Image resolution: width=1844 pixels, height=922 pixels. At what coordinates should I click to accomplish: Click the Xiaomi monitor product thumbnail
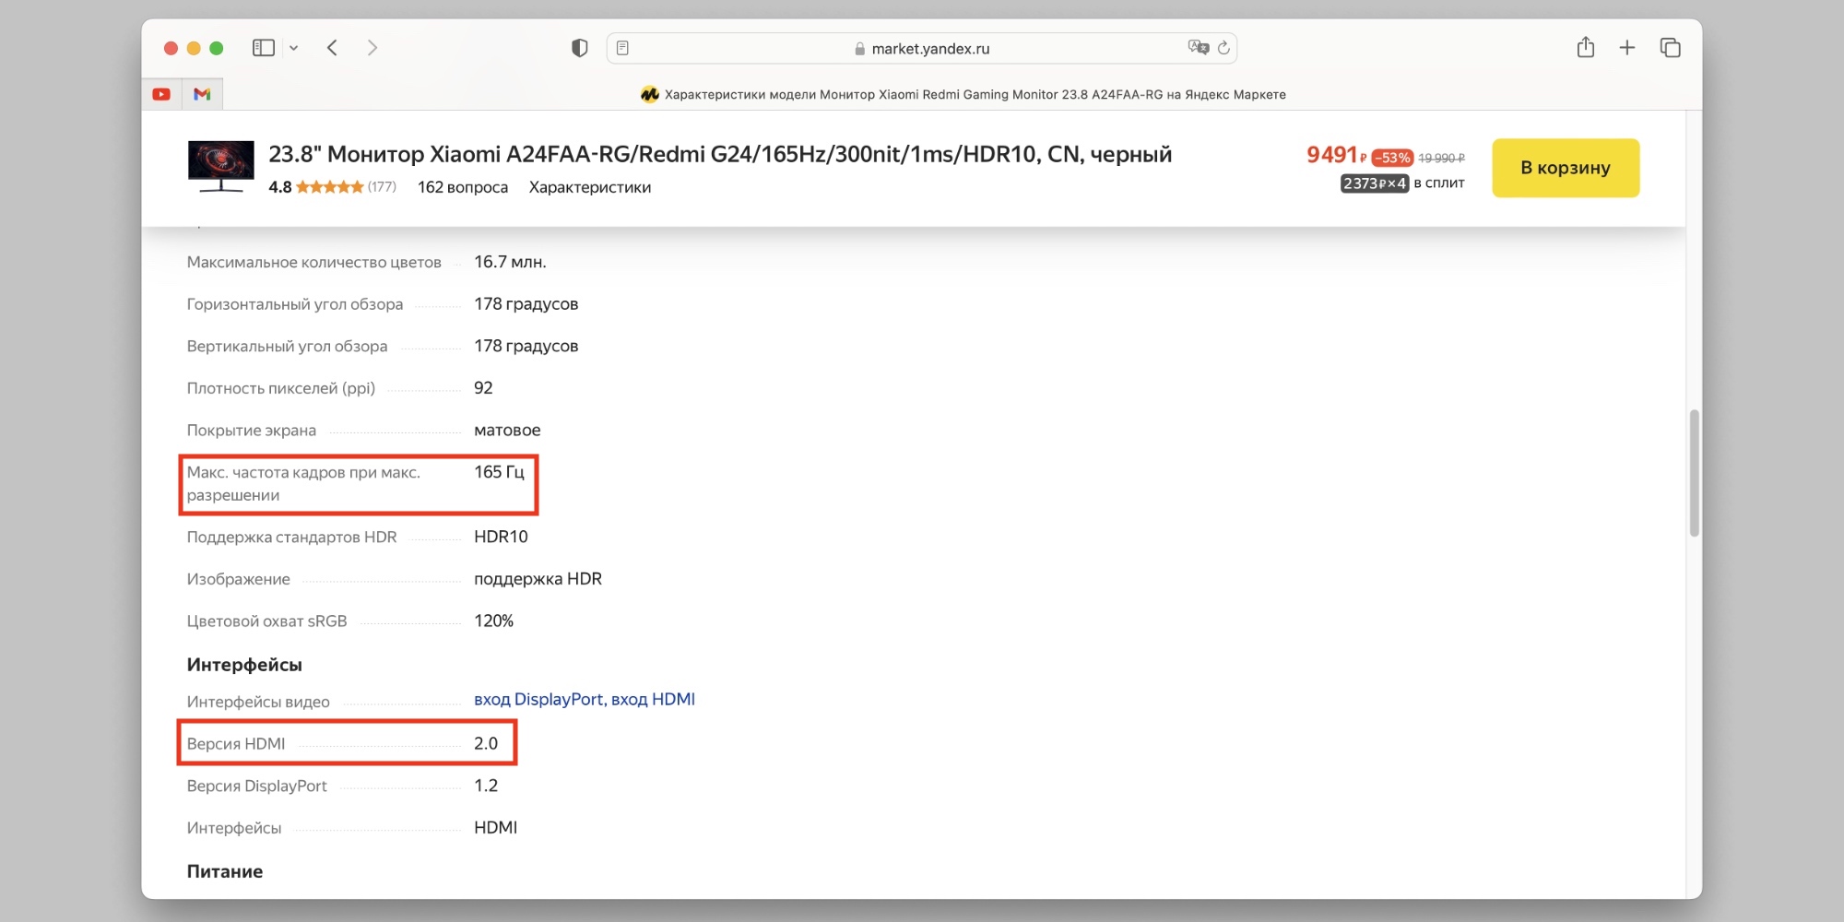point(221,167)
